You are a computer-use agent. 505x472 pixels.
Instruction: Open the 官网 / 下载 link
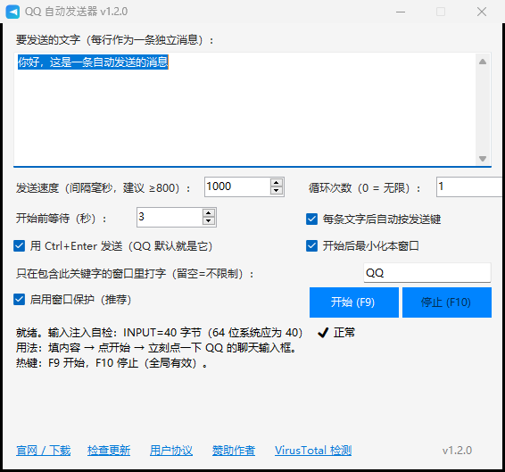[x=44, y=450]
